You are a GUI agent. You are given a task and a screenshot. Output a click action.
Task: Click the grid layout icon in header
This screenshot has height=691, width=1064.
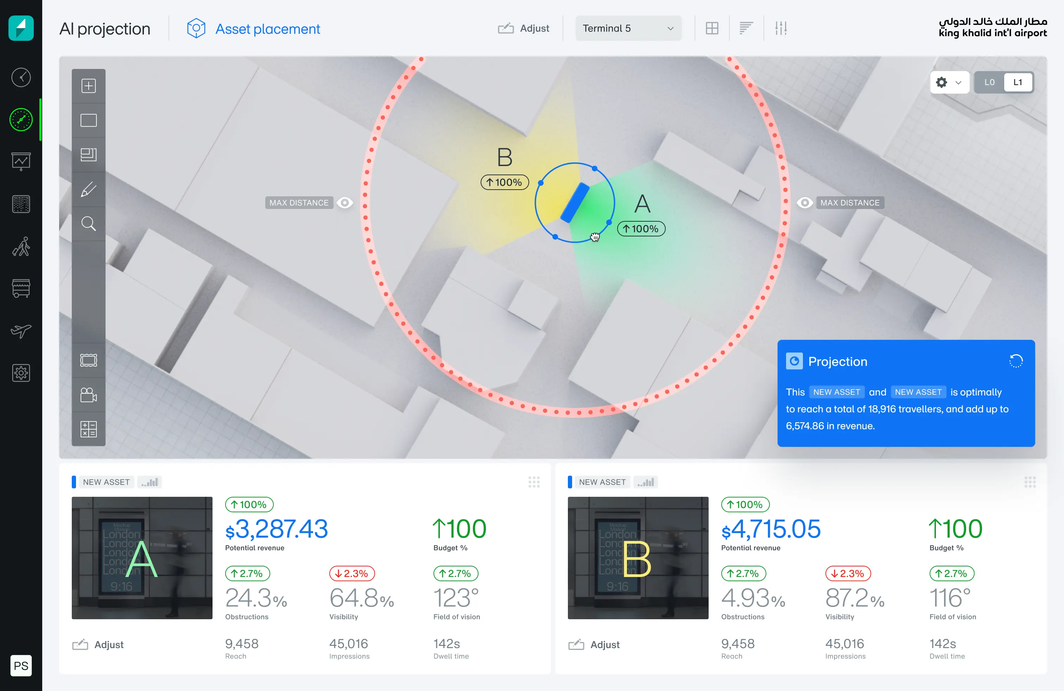click(712, 28)
